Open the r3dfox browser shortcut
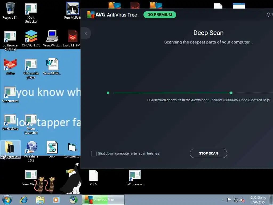 10,66
